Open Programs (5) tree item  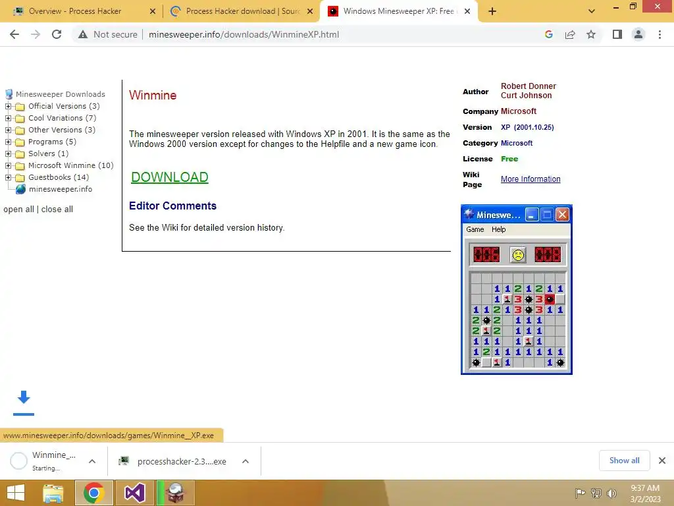[53, 142]
